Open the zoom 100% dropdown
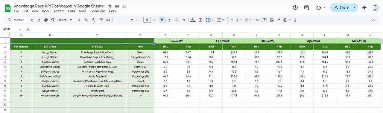Viewport: 383px width, 113px height. click(65, 20)
